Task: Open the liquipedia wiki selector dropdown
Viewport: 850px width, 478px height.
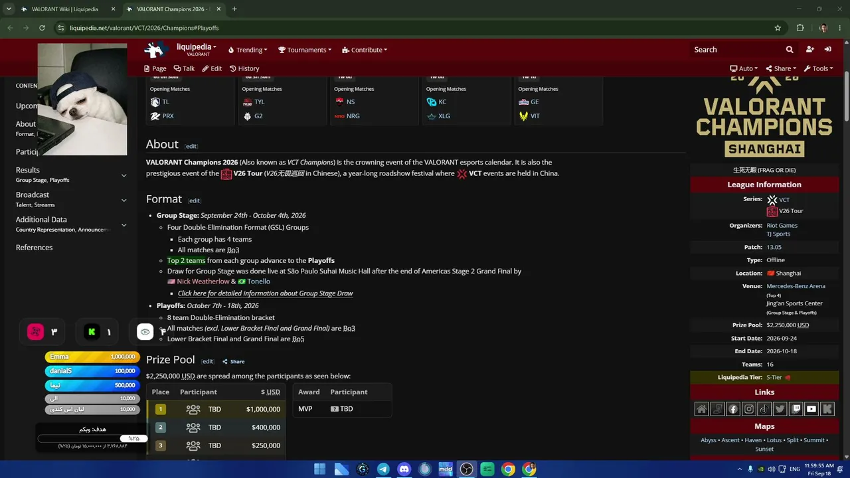Action: pyautogui.click(x=197, y=47)
